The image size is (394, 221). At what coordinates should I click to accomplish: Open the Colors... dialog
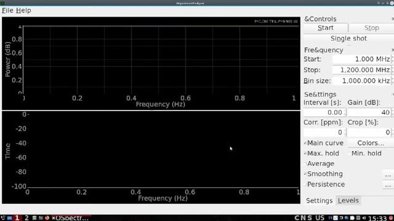click(x=371, y=143)
